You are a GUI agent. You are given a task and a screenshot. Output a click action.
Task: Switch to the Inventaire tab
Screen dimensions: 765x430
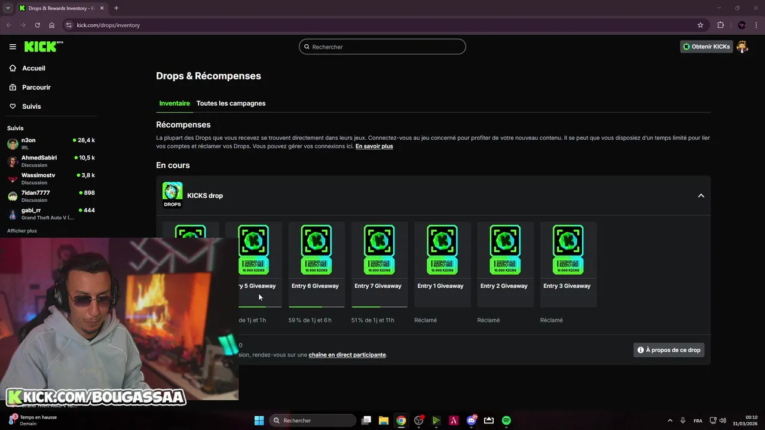pyautogui.click(x=175, y=103)
